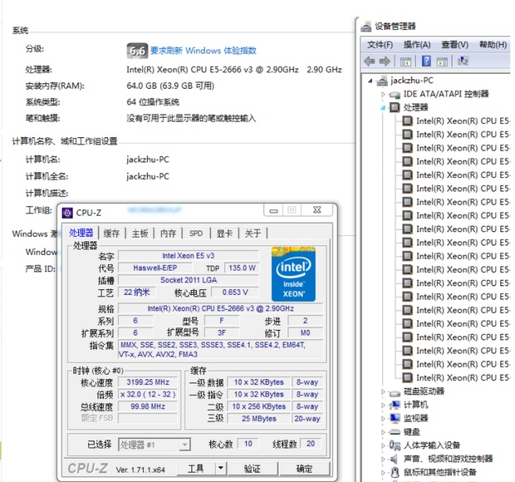Click the 监视器 monitor icon
This screenshot has height=482, width=515.
[395, 418]
